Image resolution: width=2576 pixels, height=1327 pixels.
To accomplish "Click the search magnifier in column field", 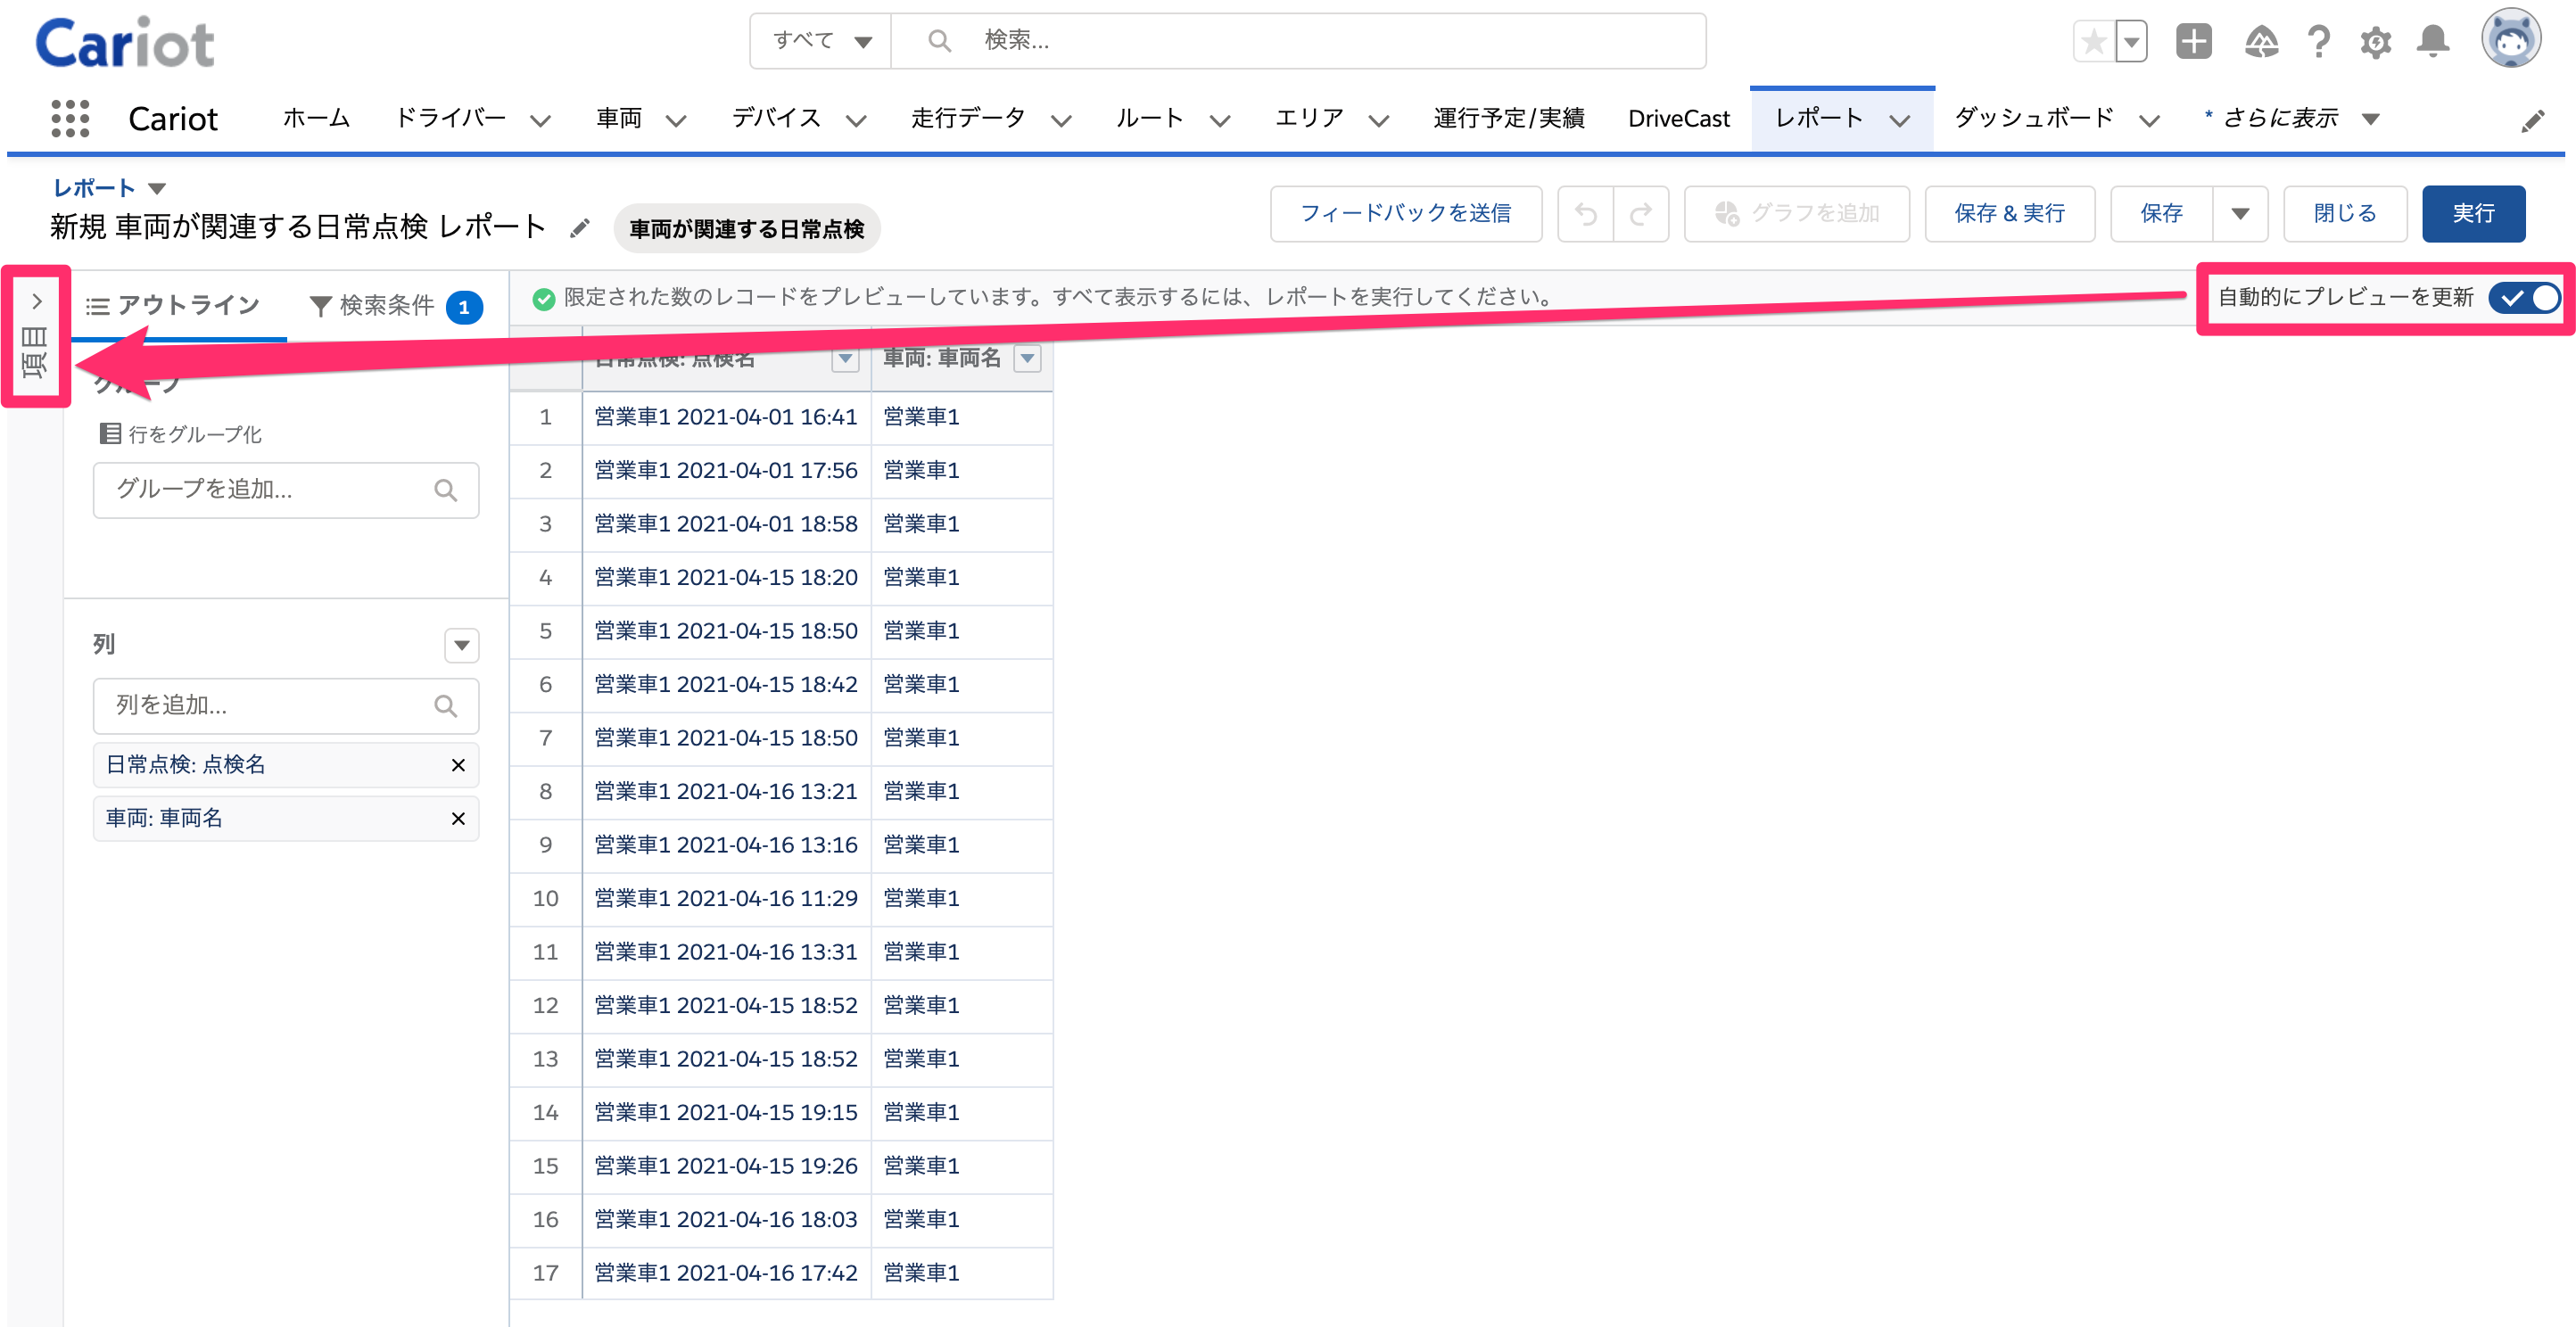I will (x=445, y=706).
